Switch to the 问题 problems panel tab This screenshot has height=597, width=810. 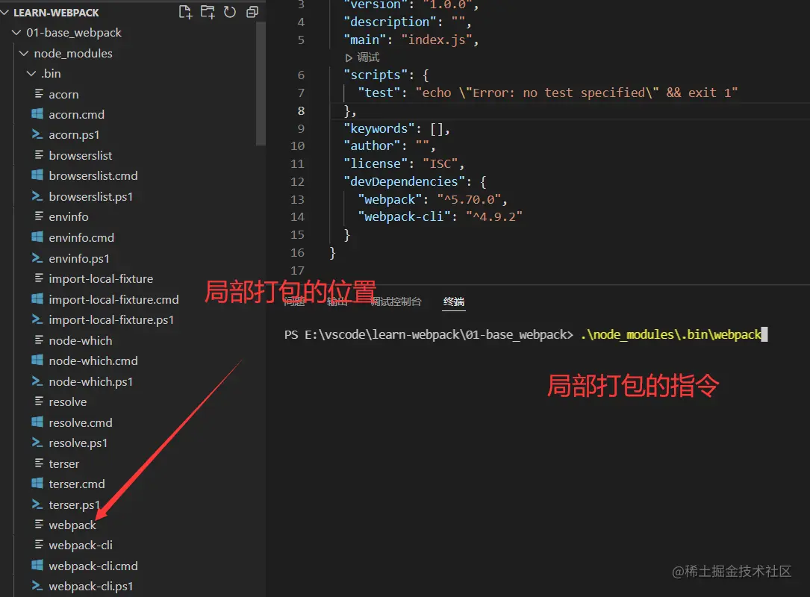[x=294, y=301]
